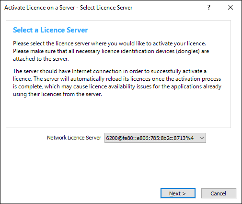Click the Select a Licence Server heading
242x204 pixels.
point(50,30)
